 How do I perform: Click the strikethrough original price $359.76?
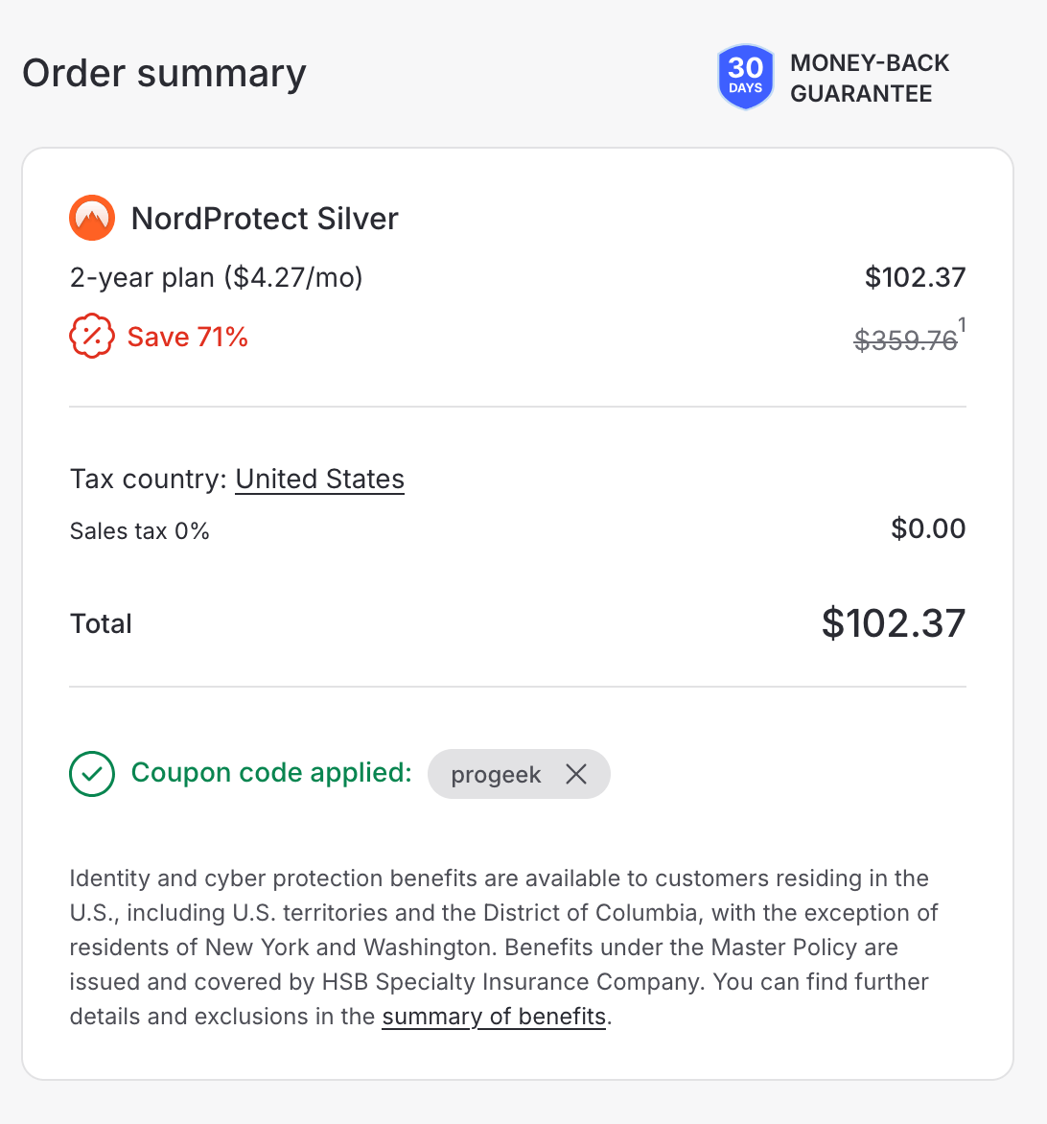tap(905, 340)
